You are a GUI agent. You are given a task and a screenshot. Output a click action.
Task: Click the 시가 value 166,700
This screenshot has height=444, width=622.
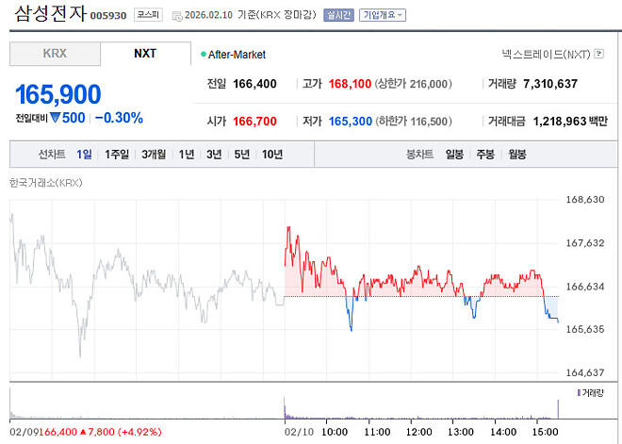254,121
